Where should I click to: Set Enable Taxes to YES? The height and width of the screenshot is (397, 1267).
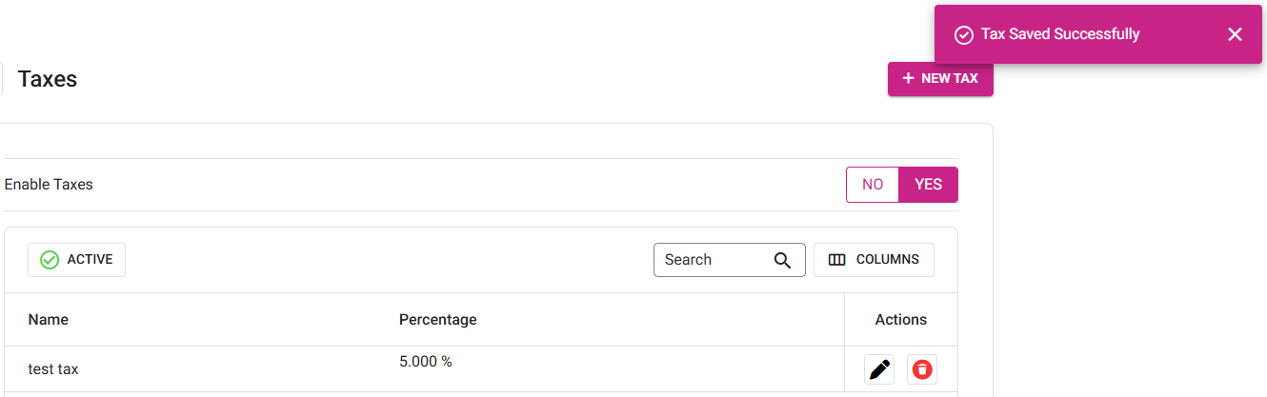coord(928,185)
